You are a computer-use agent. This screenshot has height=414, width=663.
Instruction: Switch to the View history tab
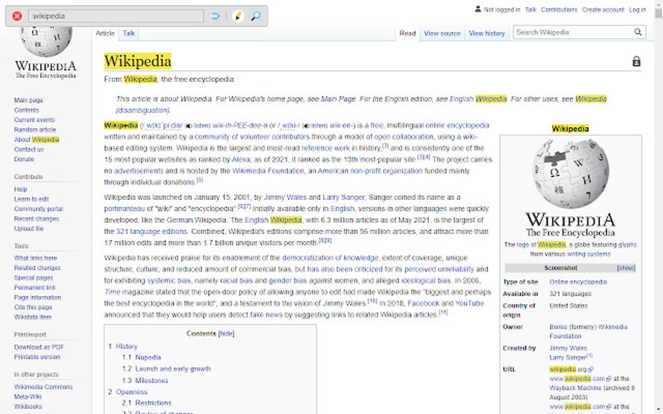click(x=486, y=33)
